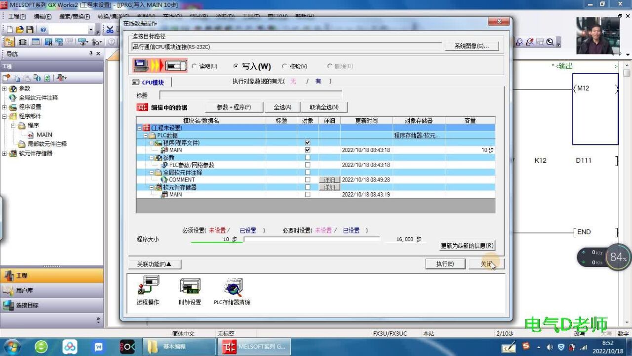
Task: Click the 参数+程序(P) button
Action: point(234,107)
